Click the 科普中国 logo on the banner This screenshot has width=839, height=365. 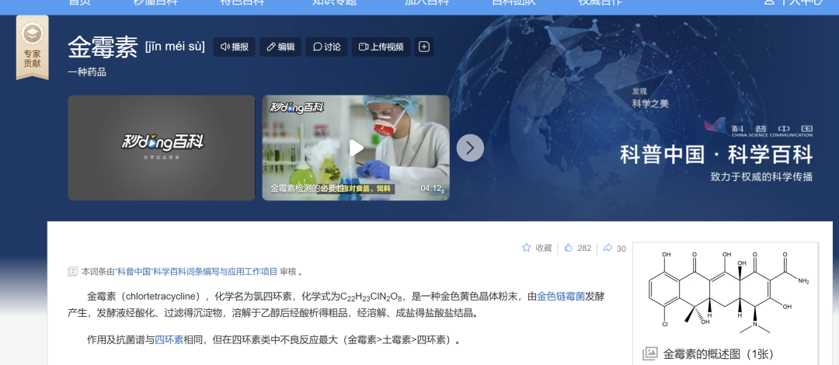759,128
